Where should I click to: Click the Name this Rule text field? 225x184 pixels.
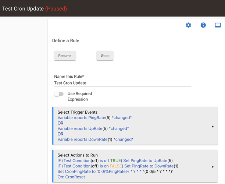click(122, 83)
